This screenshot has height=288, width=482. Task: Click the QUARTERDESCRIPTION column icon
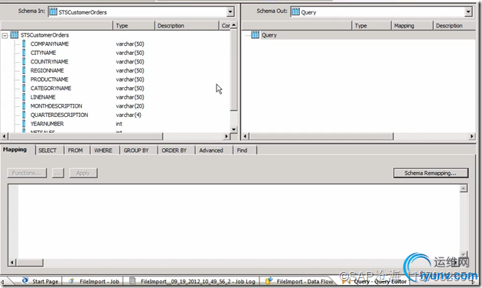pos(24,115)
